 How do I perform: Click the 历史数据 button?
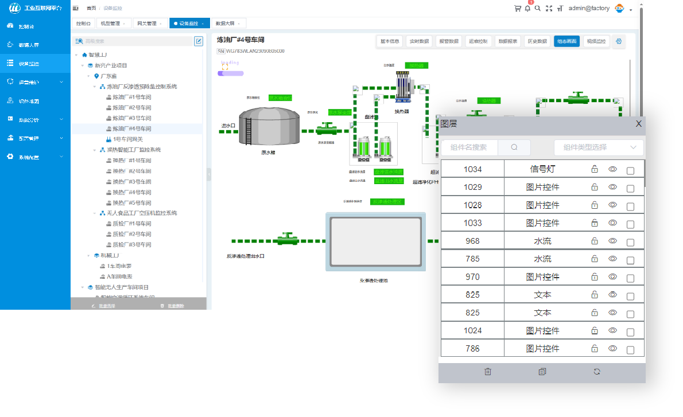point(537,41)
